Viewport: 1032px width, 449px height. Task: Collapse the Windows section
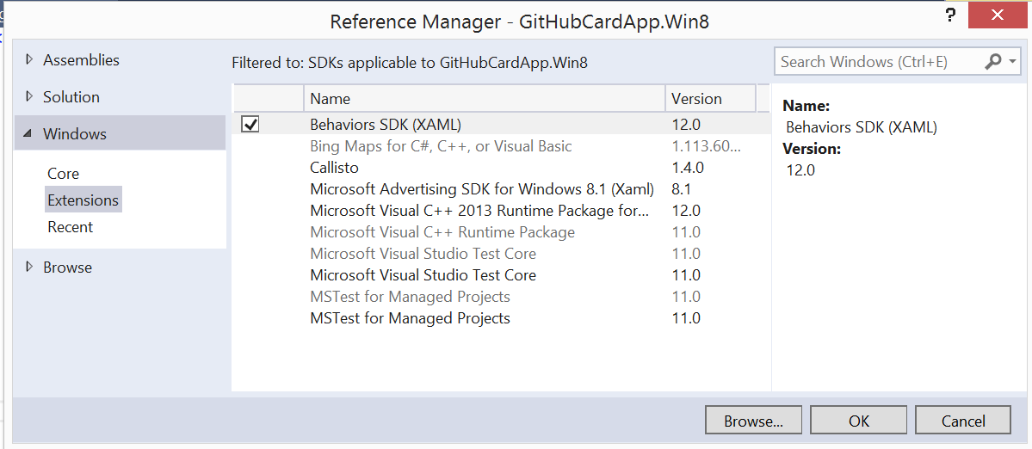tap(28, 134)
